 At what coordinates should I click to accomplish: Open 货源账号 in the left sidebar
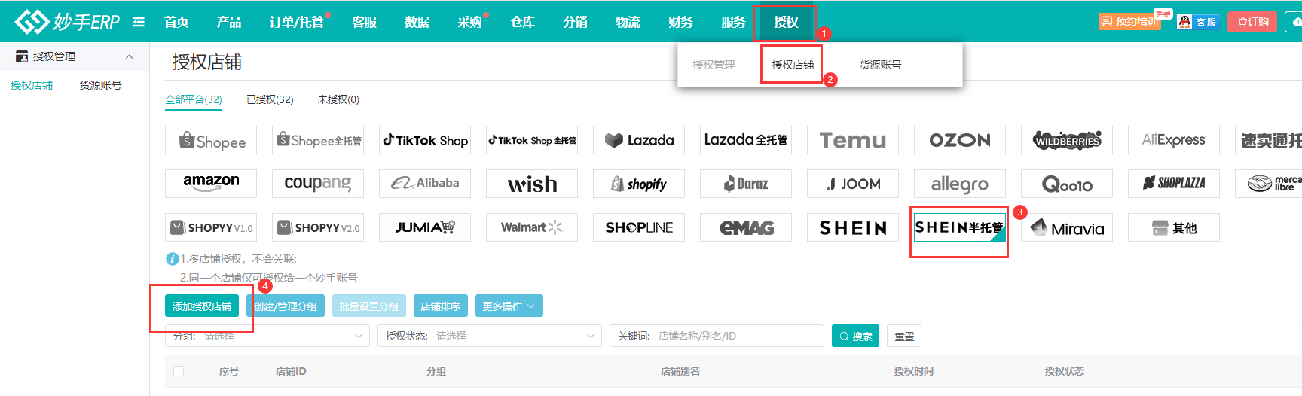(x=100, y=85)
